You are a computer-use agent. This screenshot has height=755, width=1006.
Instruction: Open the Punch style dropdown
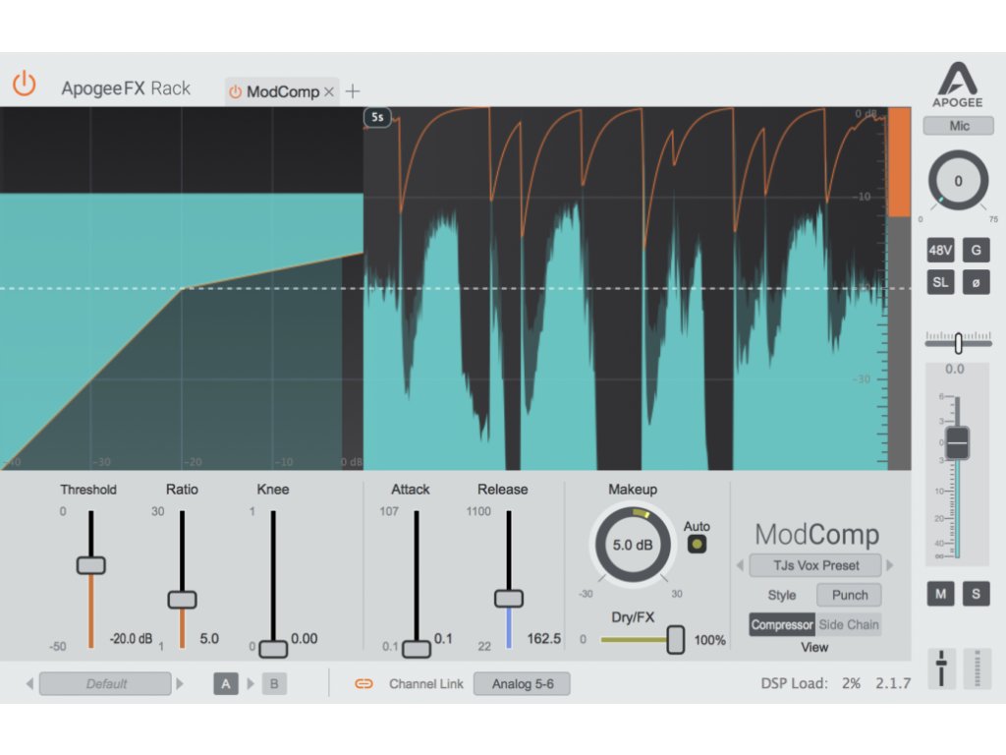[850, 595]
